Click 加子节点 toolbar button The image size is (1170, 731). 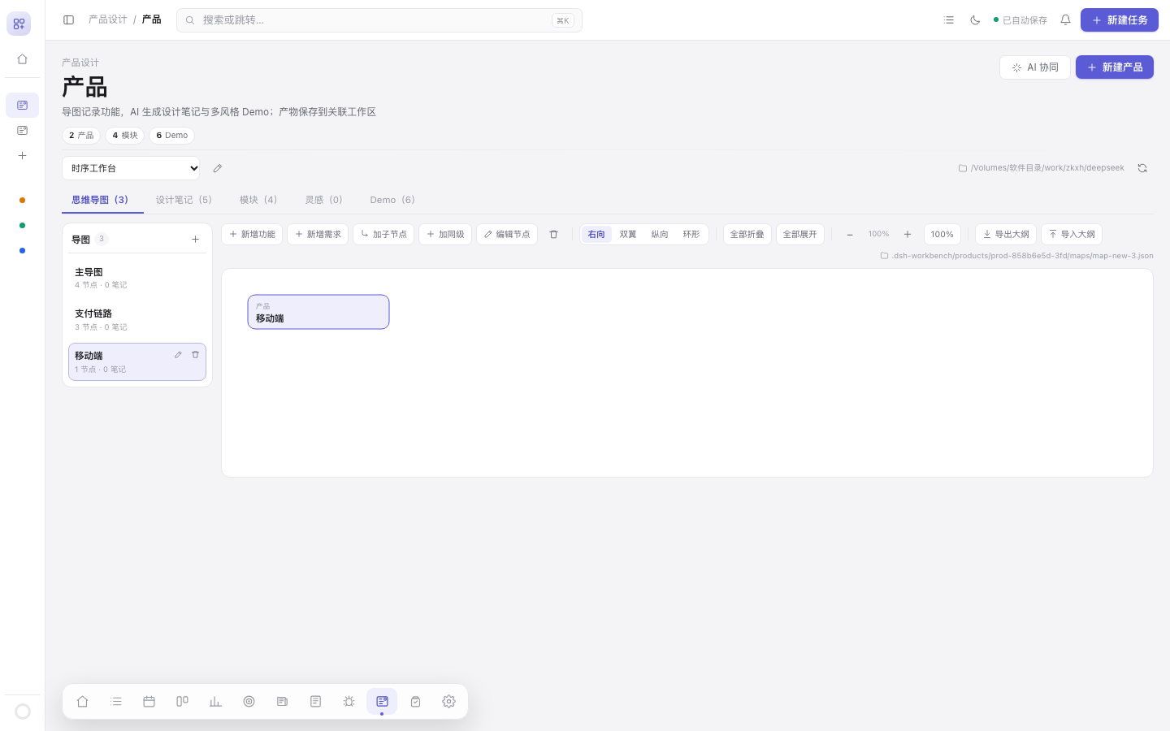[x=383, y=234]
